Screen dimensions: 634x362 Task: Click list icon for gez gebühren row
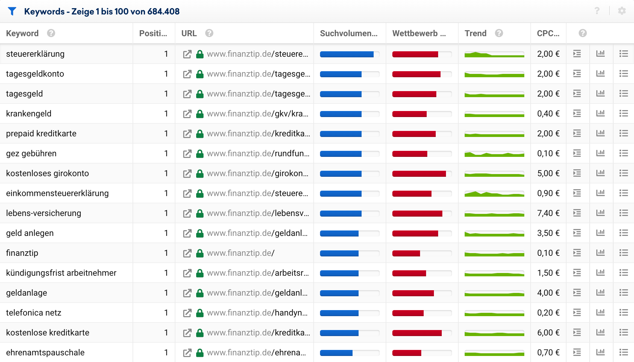pos(623,153)
